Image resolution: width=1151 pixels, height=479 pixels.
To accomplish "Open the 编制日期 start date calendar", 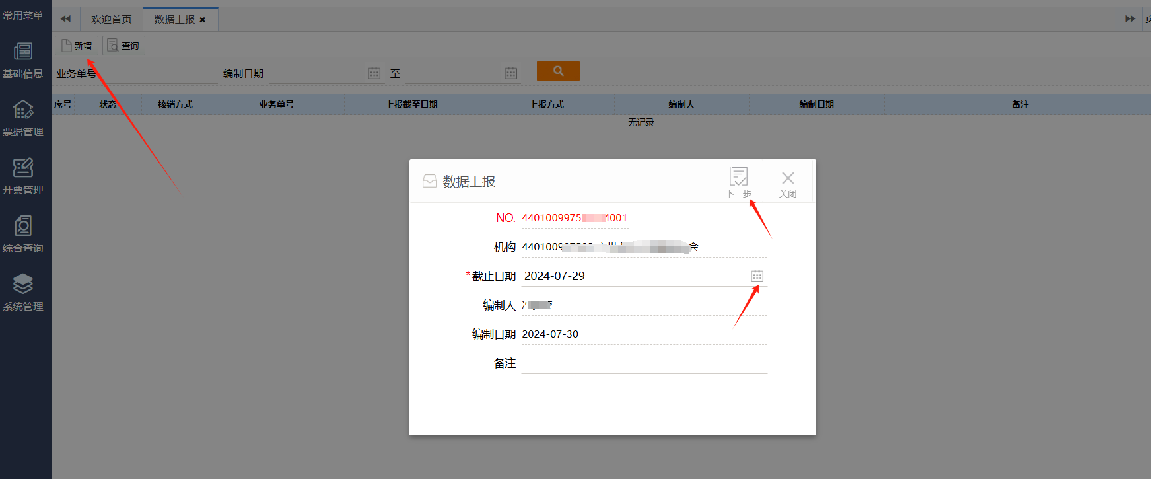I will click(x=374, y=73).
